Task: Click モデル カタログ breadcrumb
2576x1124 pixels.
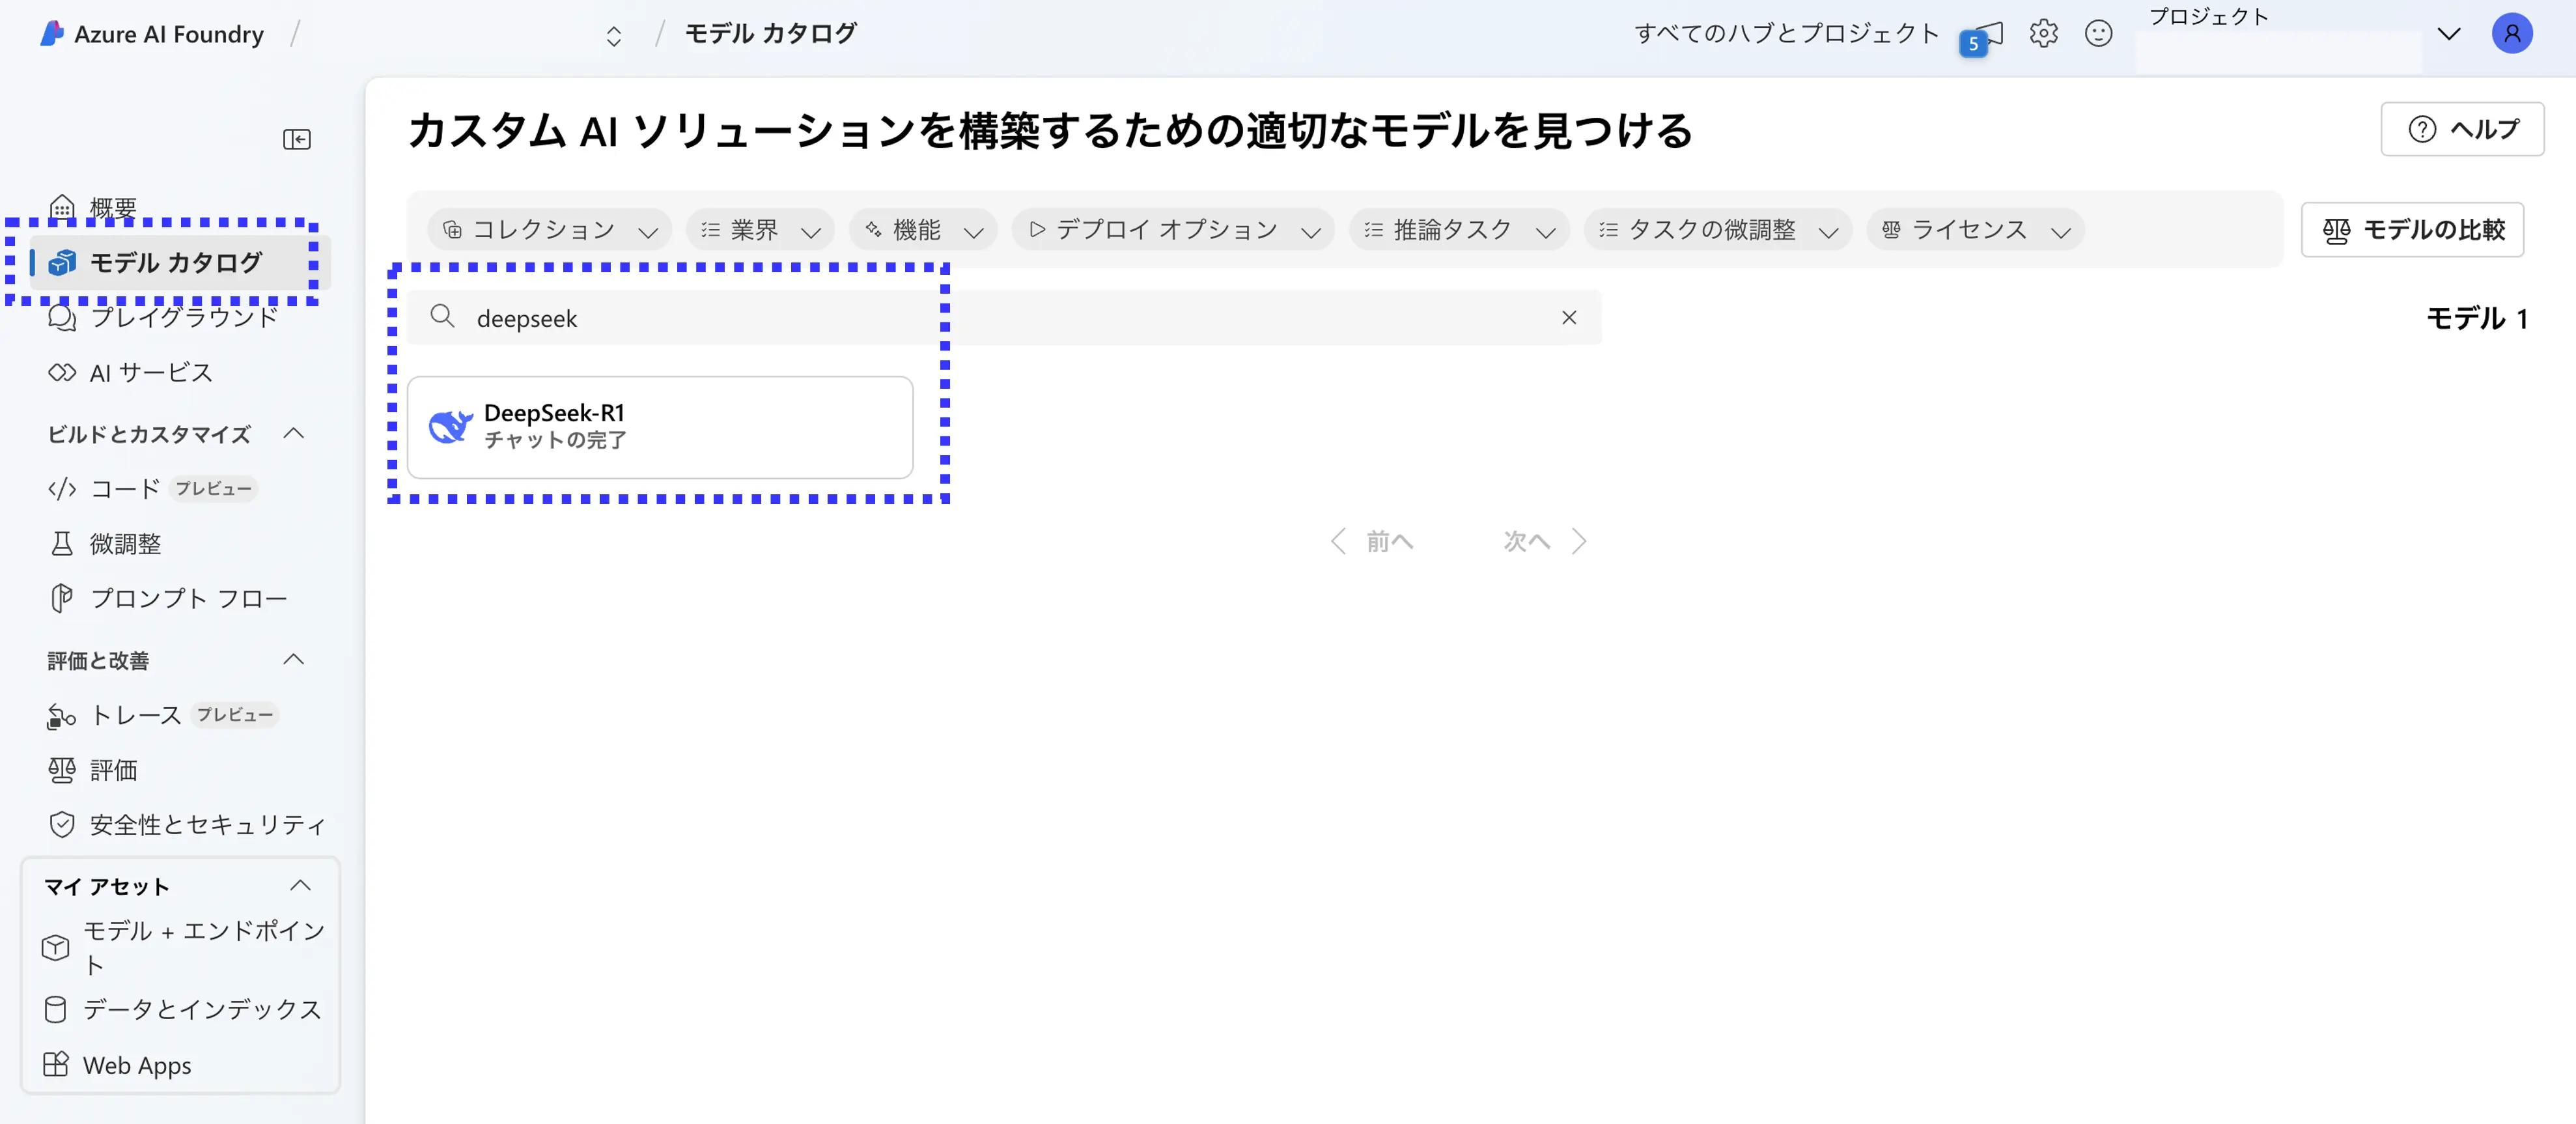Action: [x=770, y=34]
